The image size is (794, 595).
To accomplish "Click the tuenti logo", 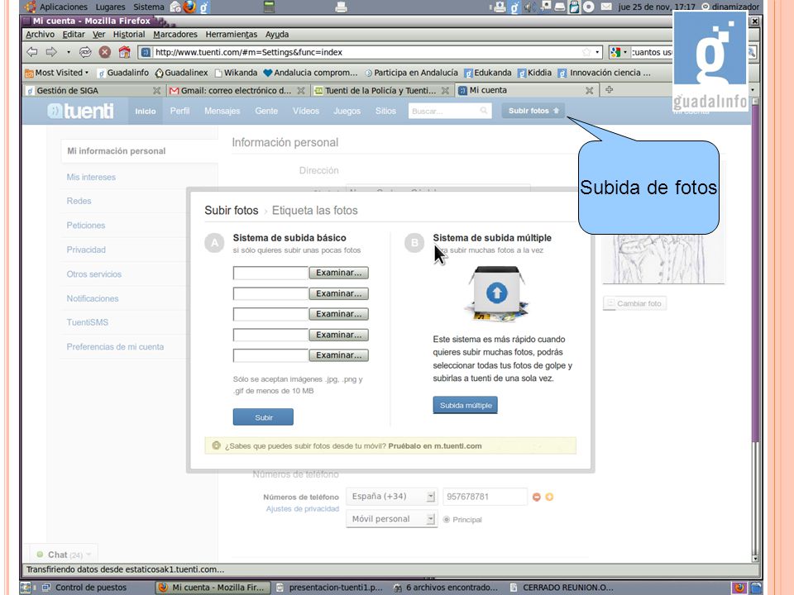I will pyautogui.click(x=80, y=111).
